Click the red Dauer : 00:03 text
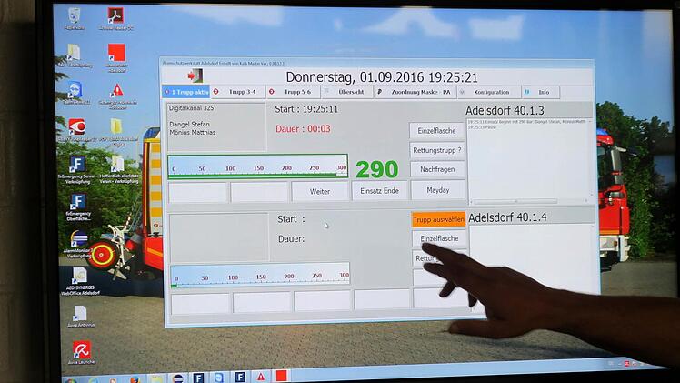Screen dimensions: 680x383 (x=303, y=129)
